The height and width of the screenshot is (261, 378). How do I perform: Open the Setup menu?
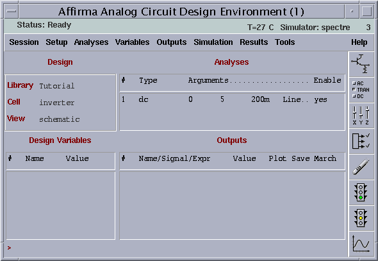coord(56,42)
